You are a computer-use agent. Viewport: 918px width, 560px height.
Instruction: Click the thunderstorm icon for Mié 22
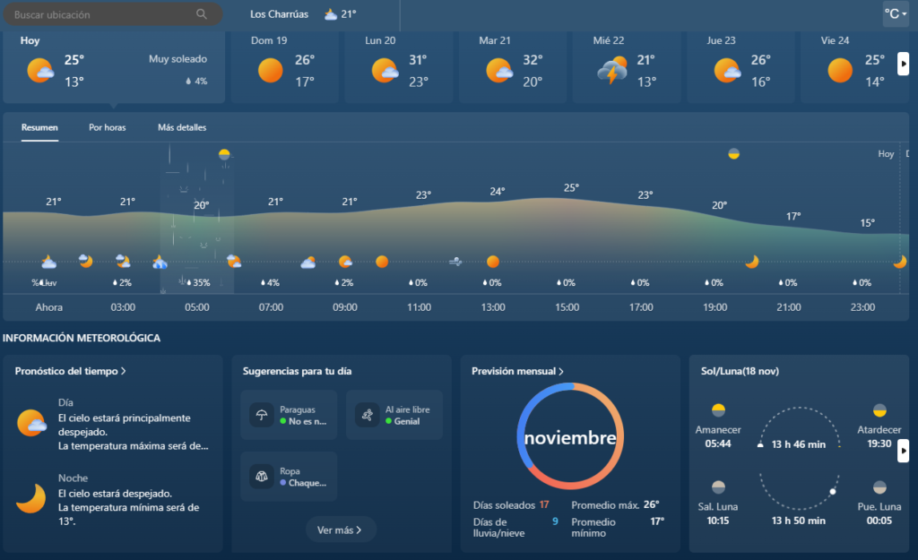tap(613, 70)
